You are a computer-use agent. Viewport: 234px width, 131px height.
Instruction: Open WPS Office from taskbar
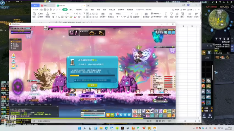144,128
